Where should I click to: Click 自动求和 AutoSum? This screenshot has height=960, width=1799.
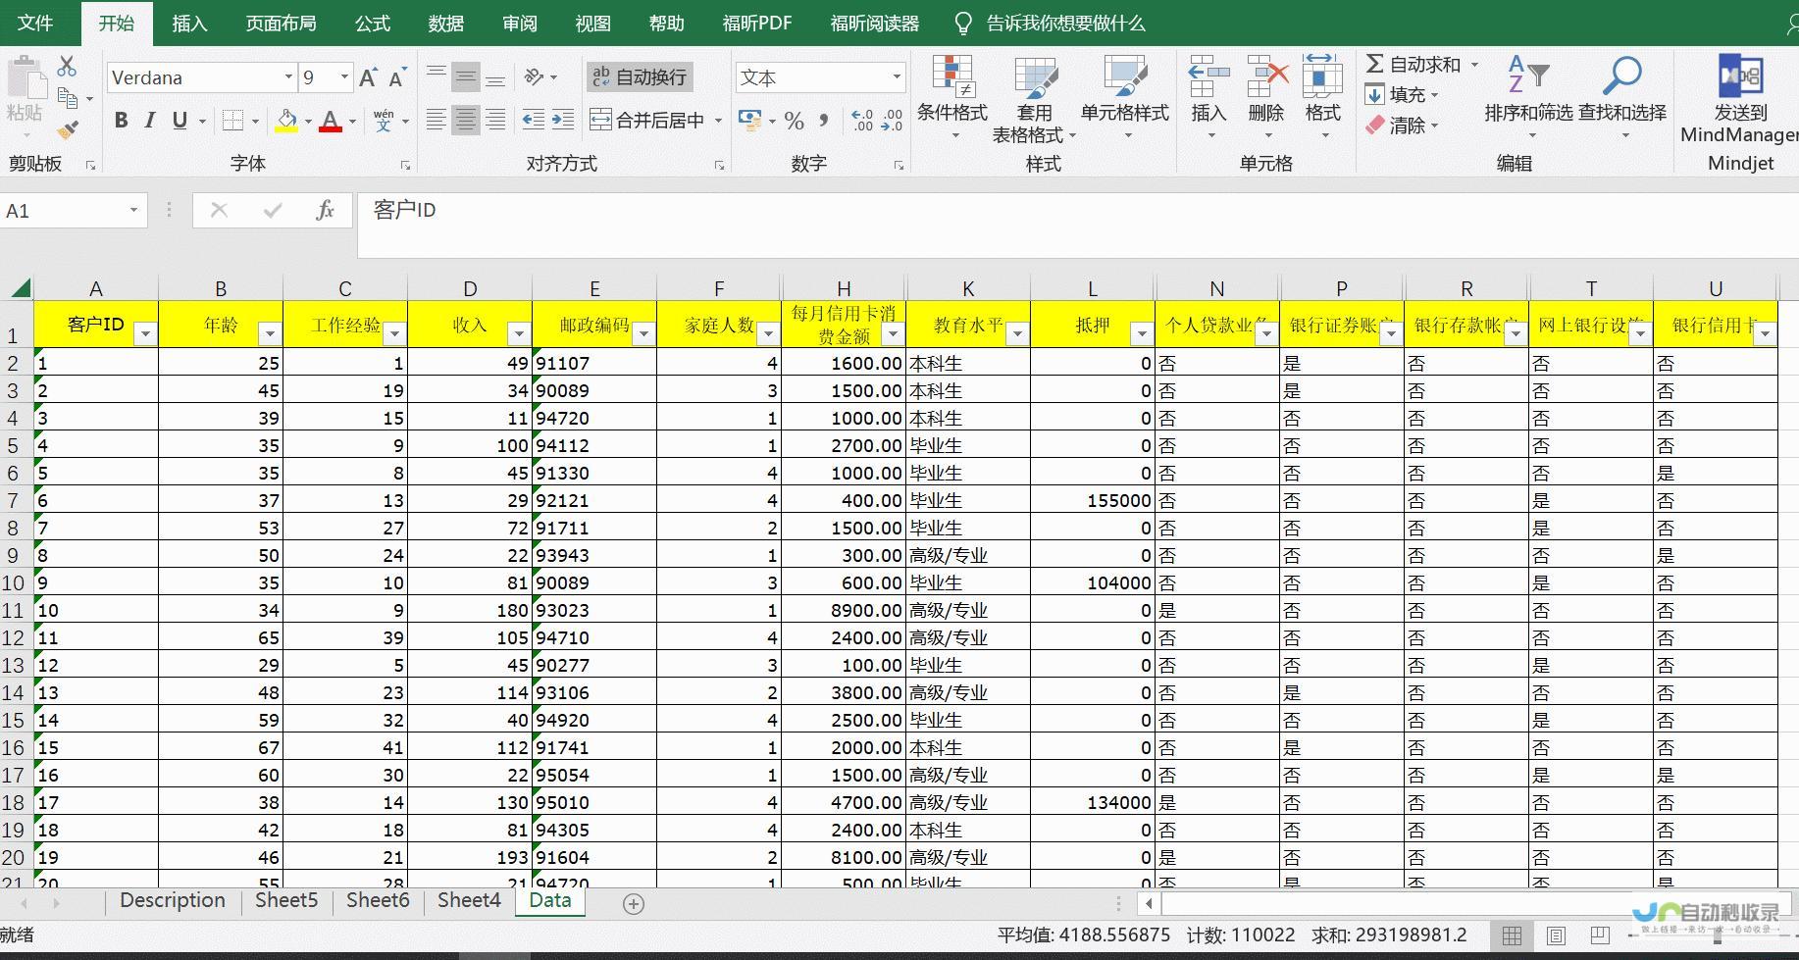click(1413, 64)
